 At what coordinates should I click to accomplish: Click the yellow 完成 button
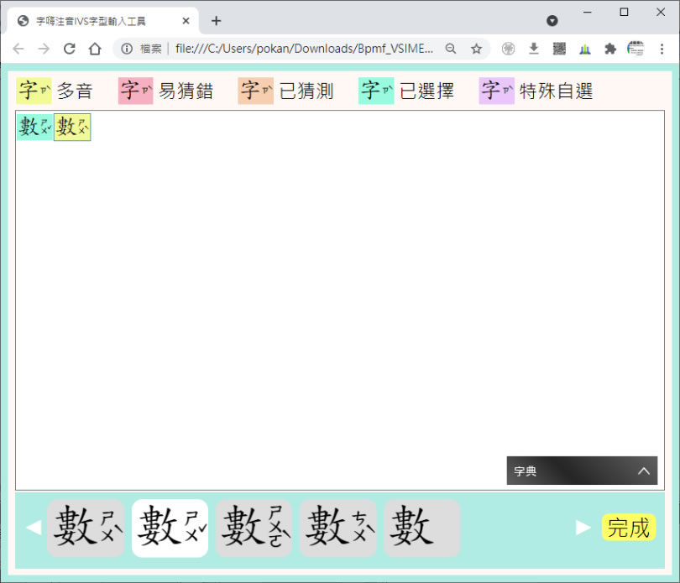pyautogui.click(x=629, y=528)
